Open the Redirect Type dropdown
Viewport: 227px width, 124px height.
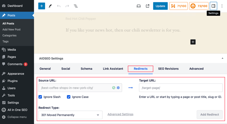coord(70,115)
